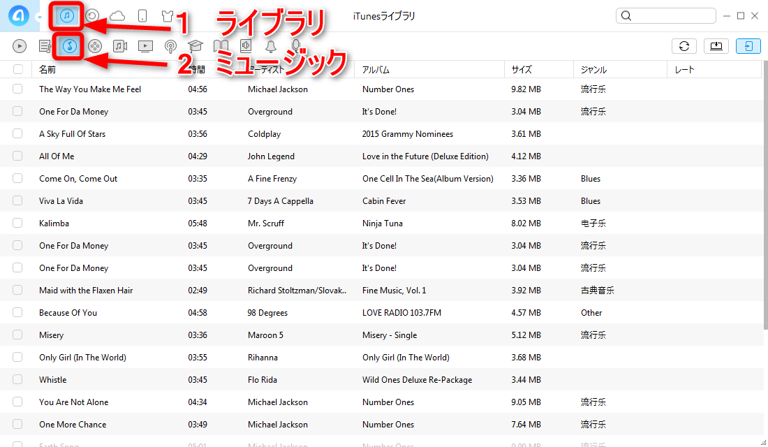Select the Movies film reel icon
Image resolution: width=768 pixels, height=447 pixels.
pos(94,46)
